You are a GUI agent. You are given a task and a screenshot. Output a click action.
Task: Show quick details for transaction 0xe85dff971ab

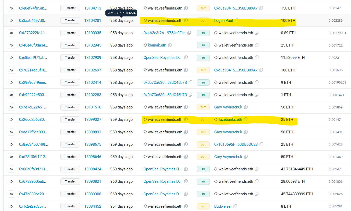click(11, 58)
